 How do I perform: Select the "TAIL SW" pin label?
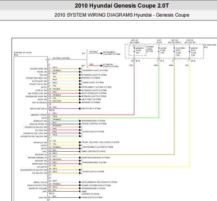tap(43, 75)
